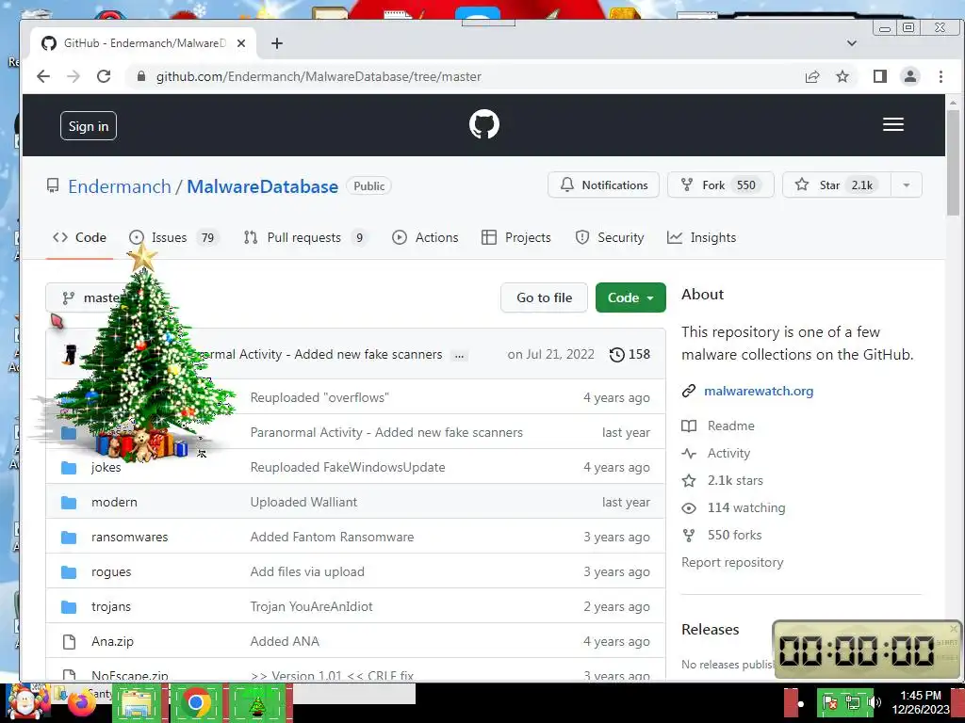Screen dimensions: 965x723
Task: Click the browser forward arrow
Action: 74,76
